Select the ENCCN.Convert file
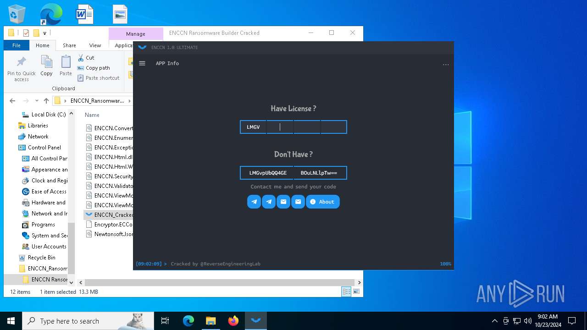Image resolution: width=587 pixels, height=330 pixels. [x=109, y=128]
